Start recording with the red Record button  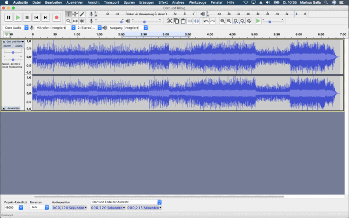pyautogui.click(x=56, y=17)
